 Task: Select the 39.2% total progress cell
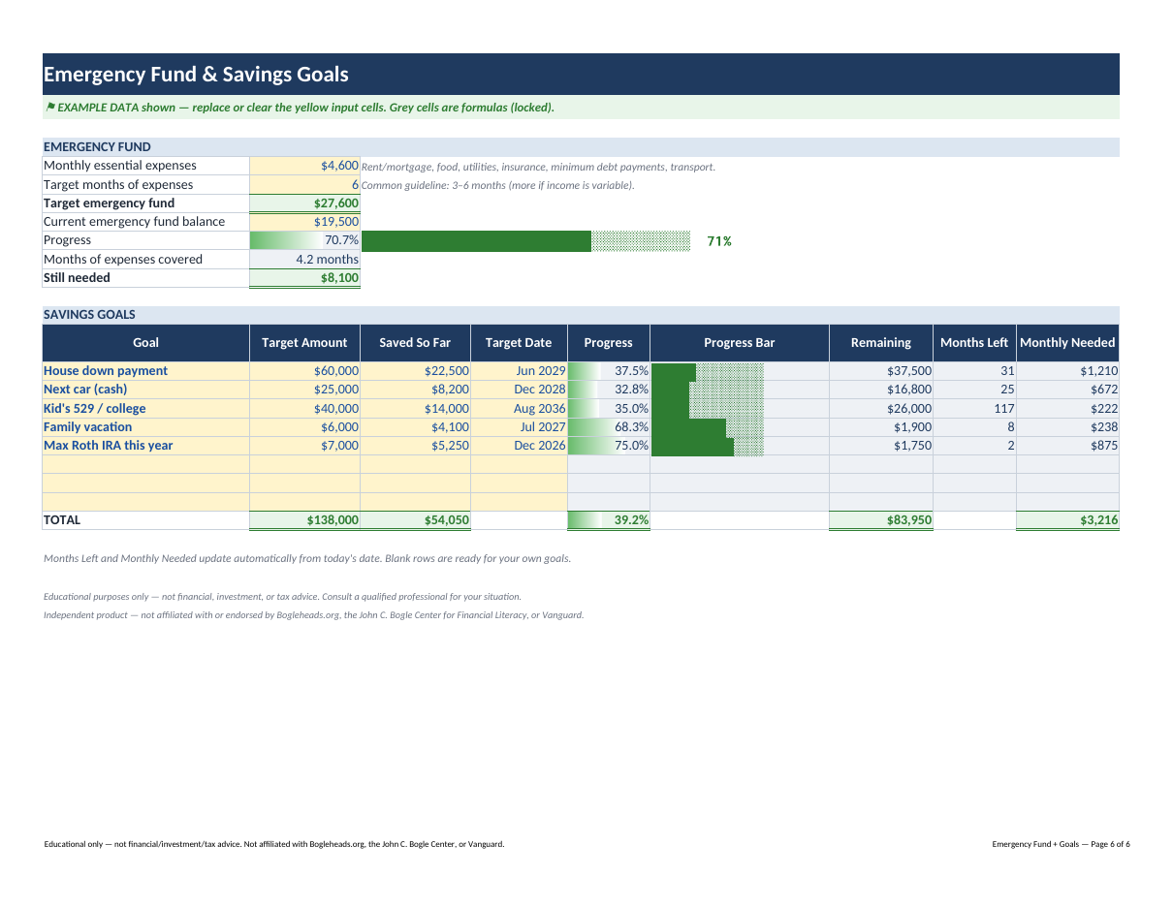coord(609,520)
